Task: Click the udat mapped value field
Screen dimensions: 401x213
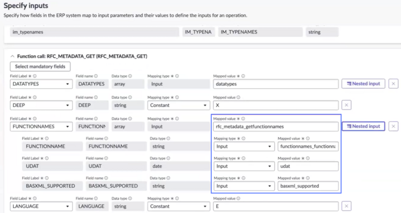Action: [x=308, y=166]
